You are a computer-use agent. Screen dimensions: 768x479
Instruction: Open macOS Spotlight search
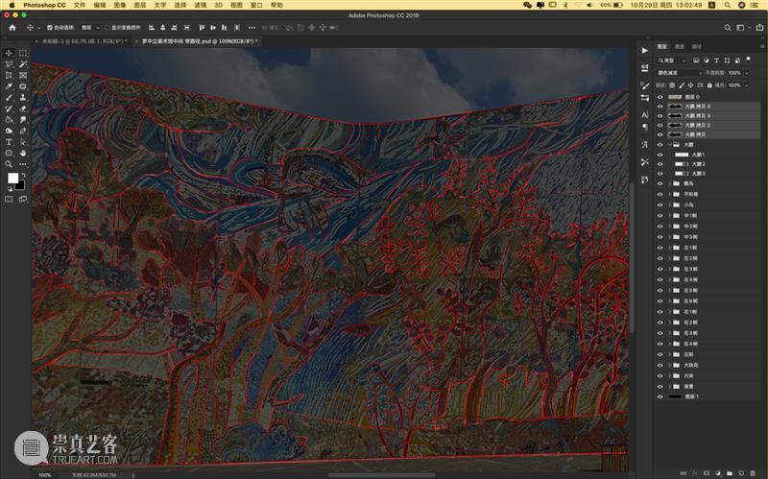pyautogui.click(x=728, y=5)
